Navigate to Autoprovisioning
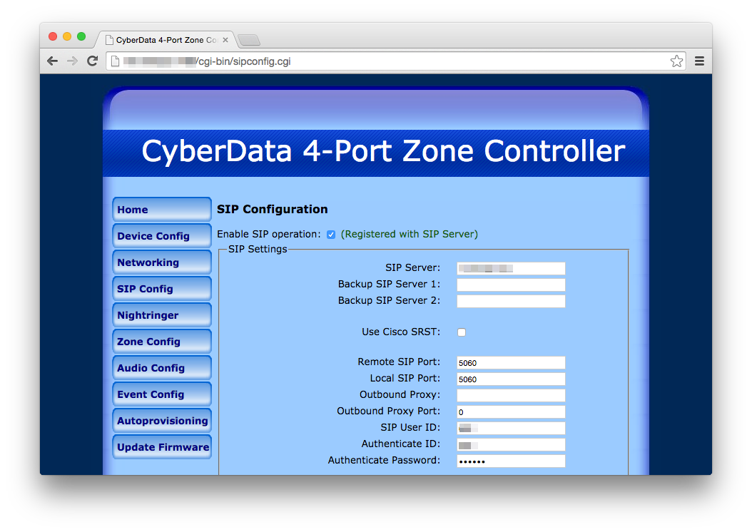 tap(161, 420)
